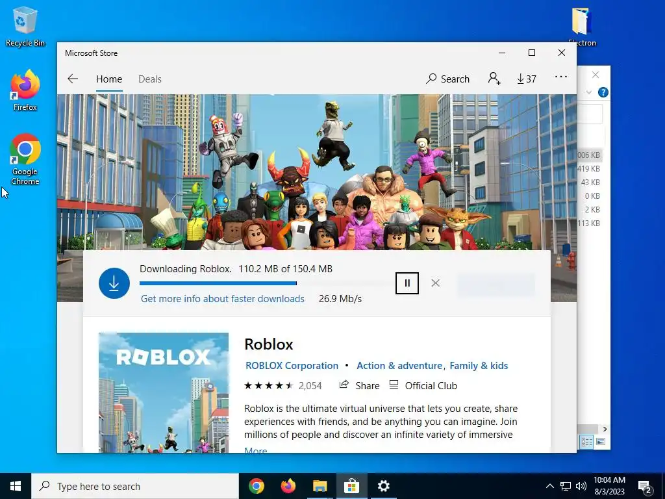Image resolution: width=665 pixels, height=499 pixels.
Task: Minimize the Microsoft Store window
Action: [502, 53]
